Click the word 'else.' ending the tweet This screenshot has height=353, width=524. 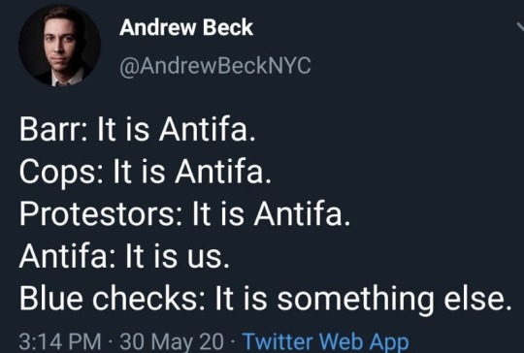coord(477,298)
